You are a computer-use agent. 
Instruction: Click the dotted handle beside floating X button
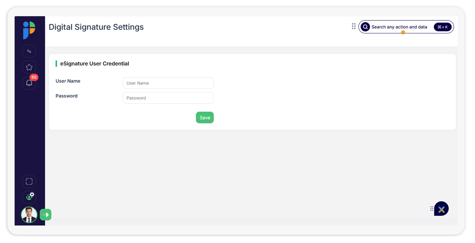click(432, 209)
